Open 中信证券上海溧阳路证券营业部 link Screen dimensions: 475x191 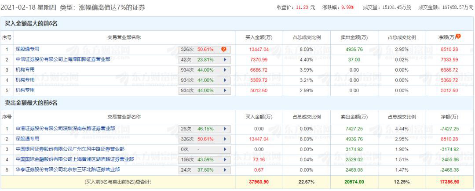[x=63, y=59]
